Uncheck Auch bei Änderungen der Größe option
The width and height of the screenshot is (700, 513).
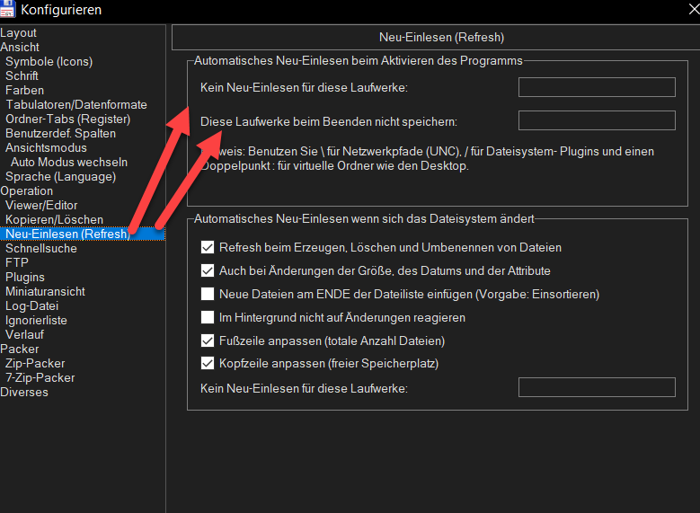tap(208, 270)
